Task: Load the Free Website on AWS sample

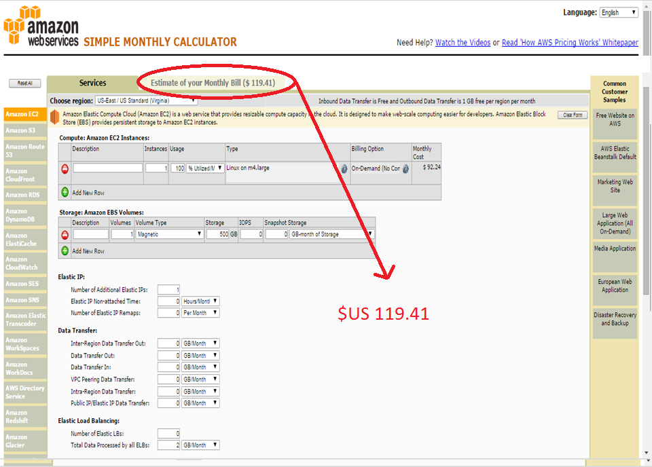Action: click(x=615, y=124)
